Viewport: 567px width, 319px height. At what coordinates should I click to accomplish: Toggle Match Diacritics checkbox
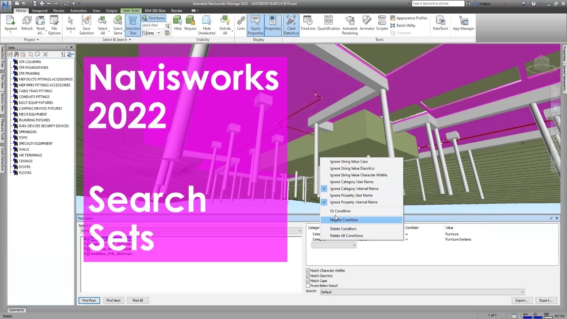point(308,276)
